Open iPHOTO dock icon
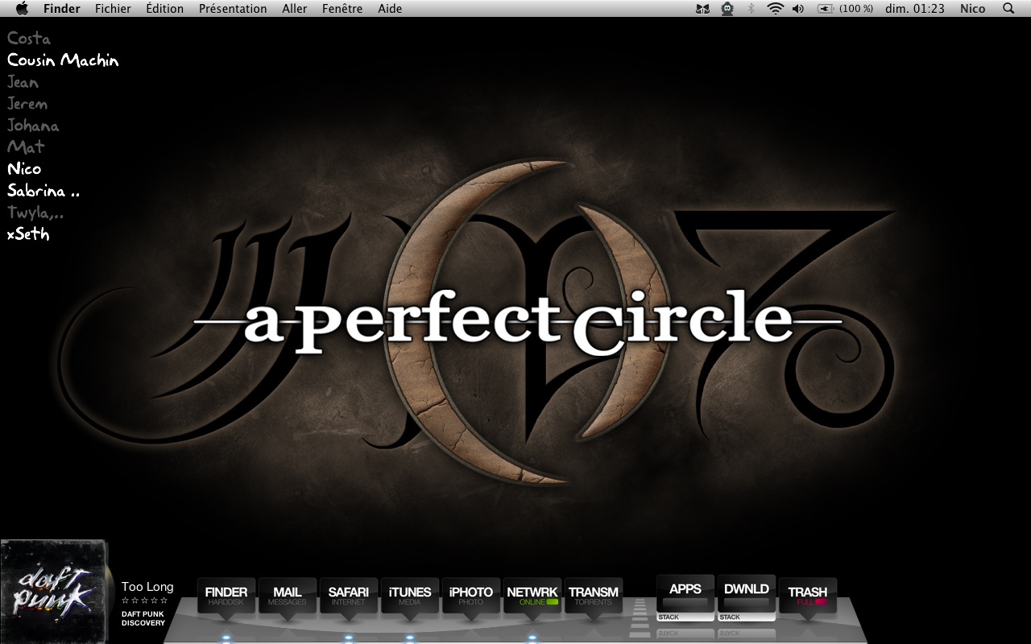Image resolution: width=1031 pixels, height=644 pixels. click(x=471, y=597)
